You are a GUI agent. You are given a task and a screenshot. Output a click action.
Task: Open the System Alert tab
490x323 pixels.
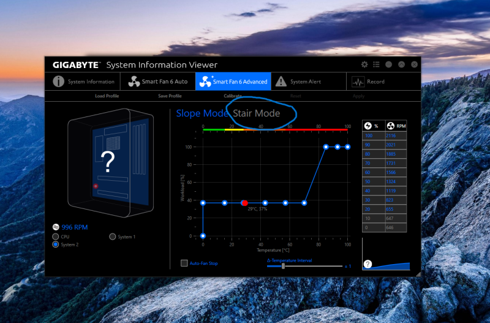coord(309,82)
